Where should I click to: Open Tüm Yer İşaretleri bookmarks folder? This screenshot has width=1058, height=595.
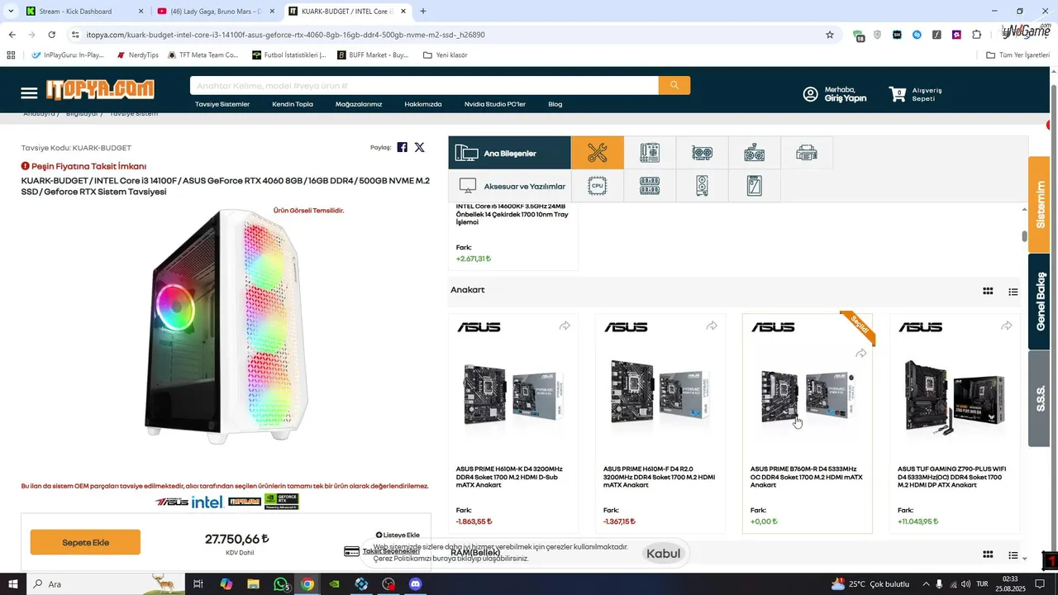[x=1017, y=55]
